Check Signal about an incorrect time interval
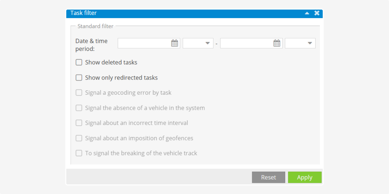This screenshot has height=194, width=389. [x=79, y=123]
